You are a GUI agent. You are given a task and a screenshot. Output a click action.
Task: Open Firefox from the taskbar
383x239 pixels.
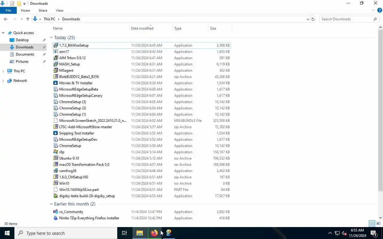point(154,233)
